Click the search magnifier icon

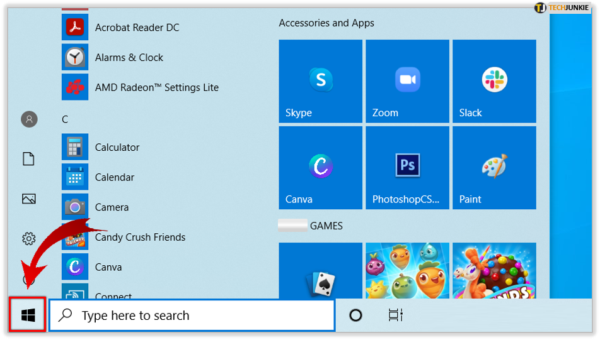coord(66,315)
